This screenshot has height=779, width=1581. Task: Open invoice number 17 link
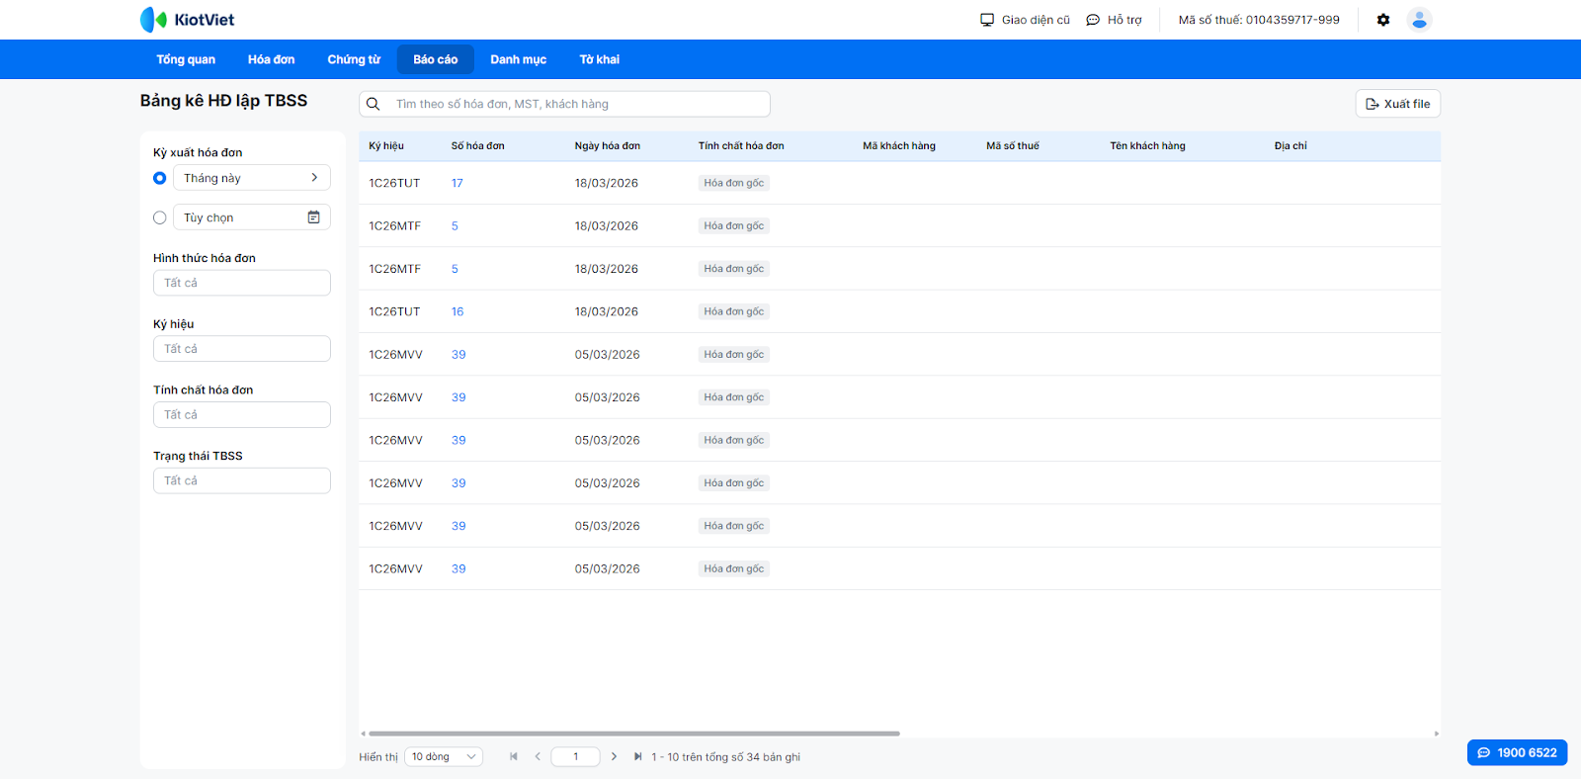click(x=458, y=183)
